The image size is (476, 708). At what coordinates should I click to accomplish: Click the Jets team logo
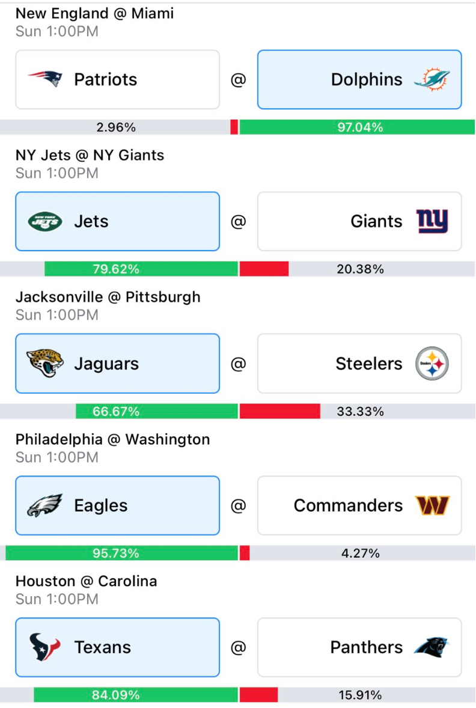tap(44, 222)
